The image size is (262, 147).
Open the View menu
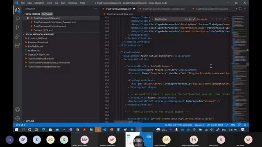click(x=50, y=3)
